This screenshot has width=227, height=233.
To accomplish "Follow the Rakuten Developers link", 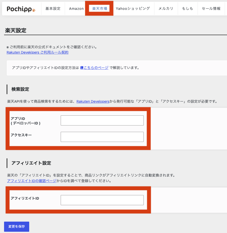I will 93,101.
